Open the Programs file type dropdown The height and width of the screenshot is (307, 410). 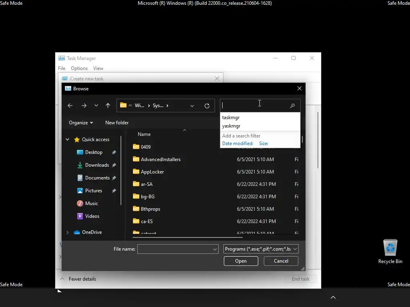point(261,249)
